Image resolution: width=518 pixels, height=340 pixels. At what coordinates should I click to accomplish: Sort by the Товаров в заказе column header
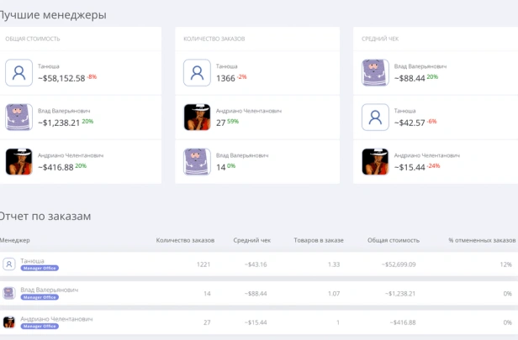[x=316, y=240]
